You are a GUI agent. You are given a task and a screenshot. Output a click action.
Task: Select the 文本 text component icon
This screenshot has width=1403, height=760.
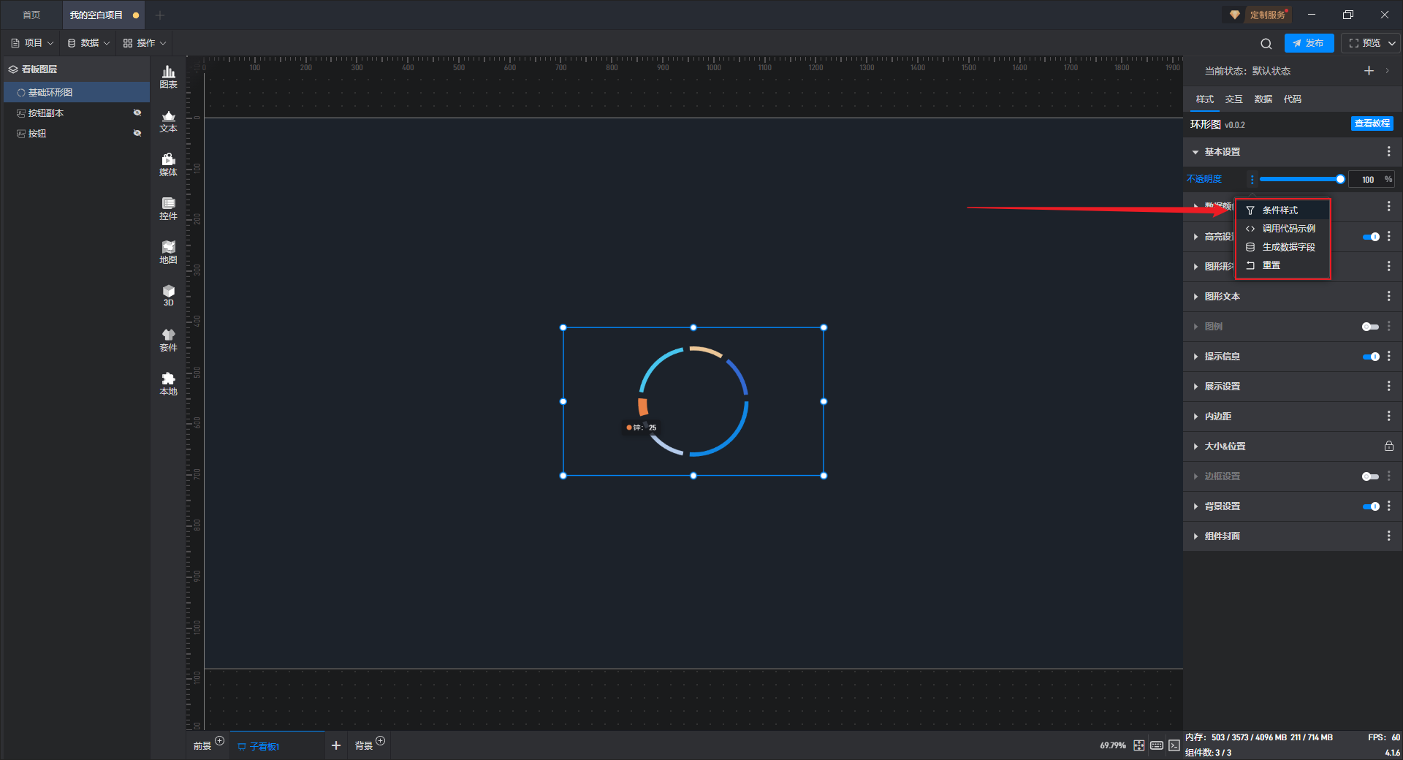(x=168, y=121)
